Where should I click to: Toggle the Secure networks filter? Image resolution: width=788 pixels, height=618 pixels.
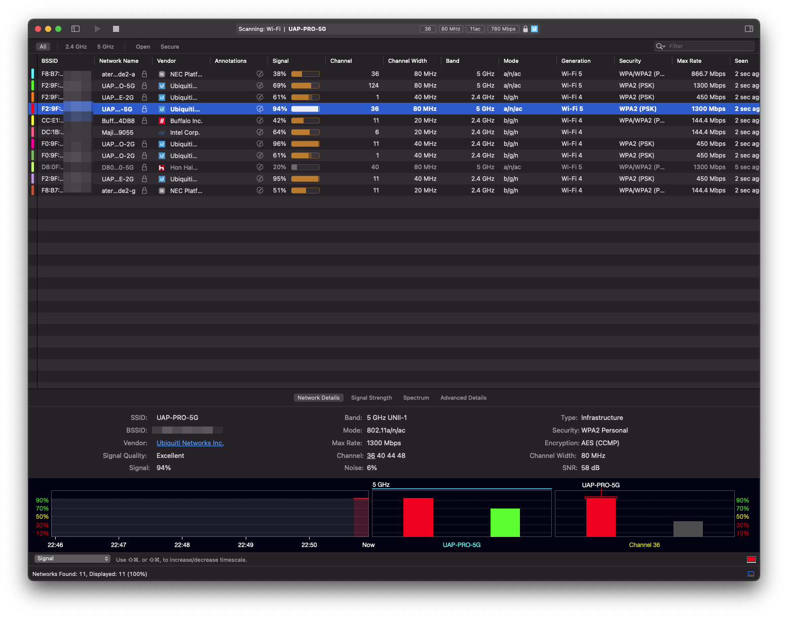point(170,47)
